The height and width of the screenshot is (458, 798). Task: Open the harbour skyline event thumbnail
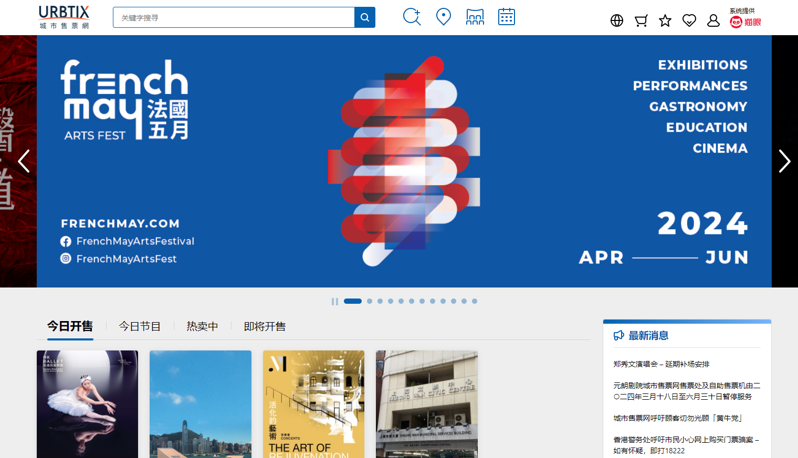(201, 404)
